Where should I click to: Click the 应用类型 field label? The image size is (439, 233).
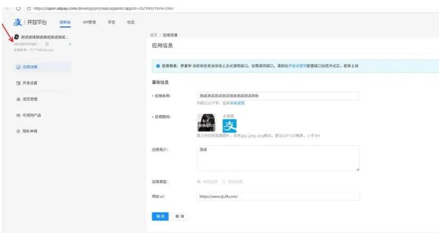click(160, 182)
